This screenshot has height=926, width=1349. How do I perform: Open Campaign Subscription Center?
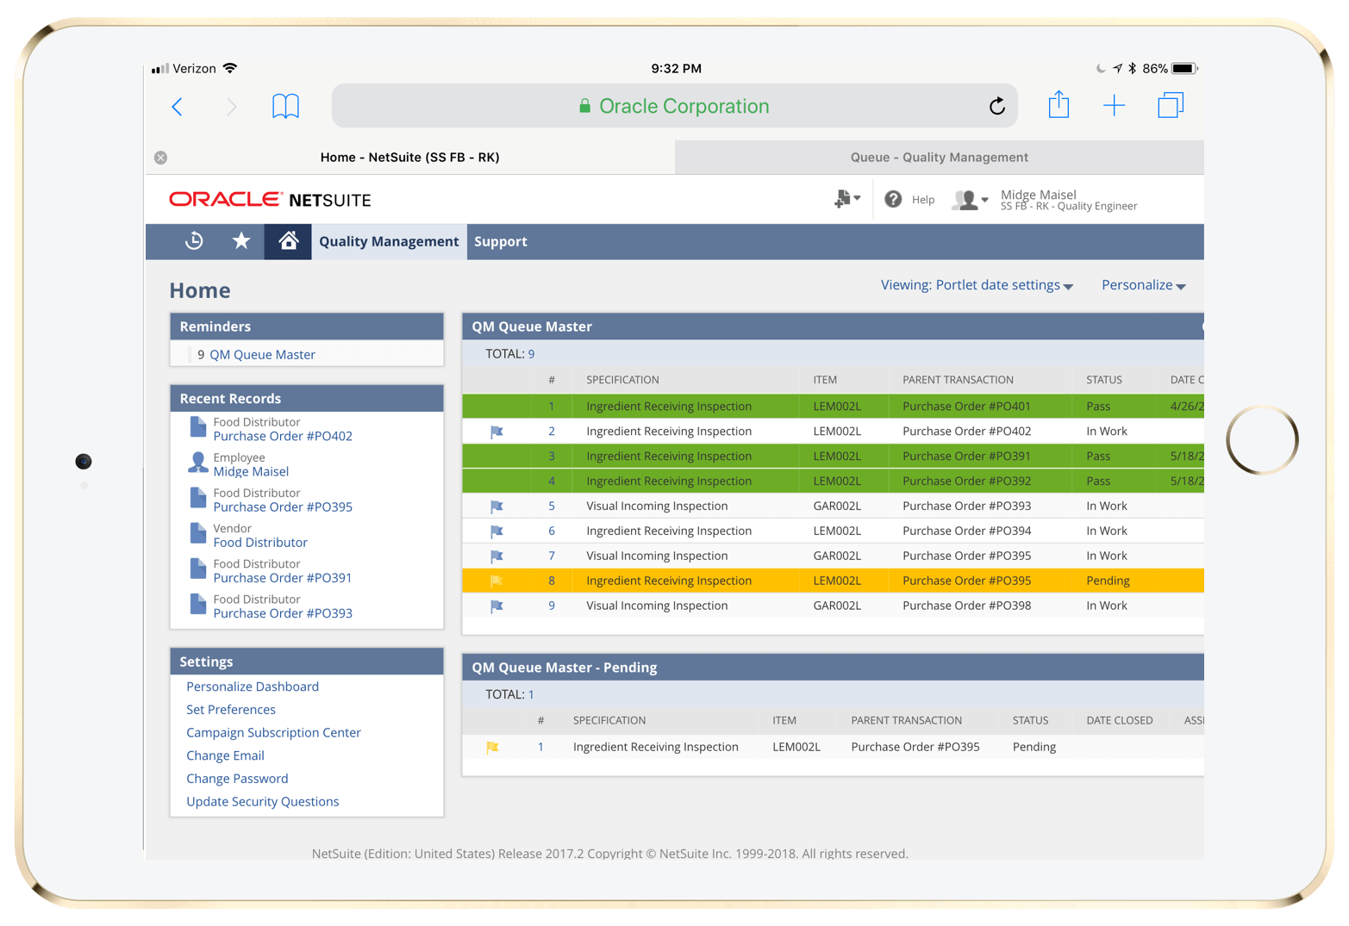click(x=273, y=733)
